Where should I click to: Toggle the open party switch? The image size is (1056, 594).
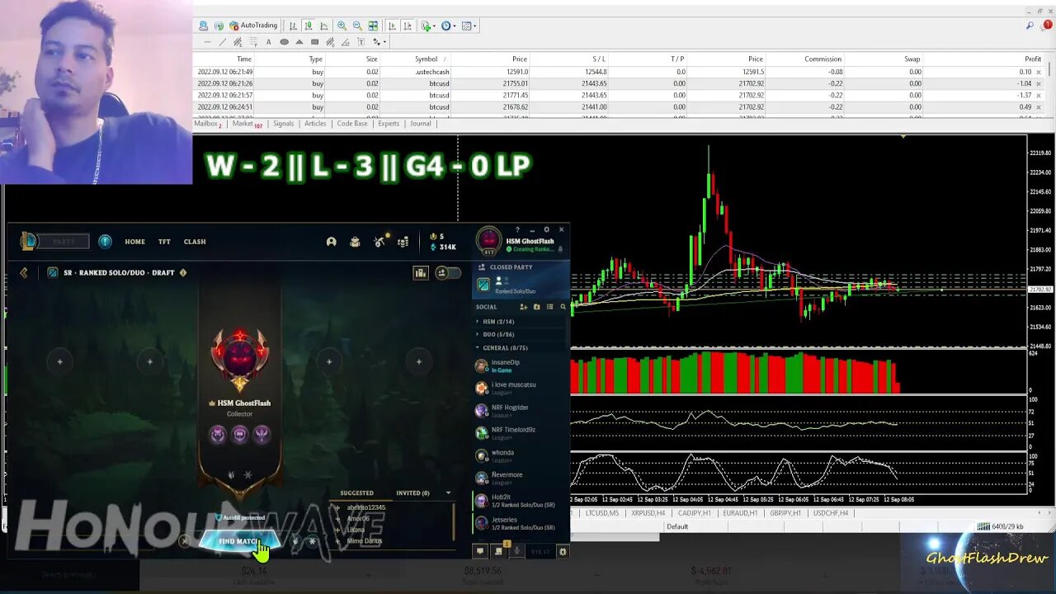(x=447, y=272)
